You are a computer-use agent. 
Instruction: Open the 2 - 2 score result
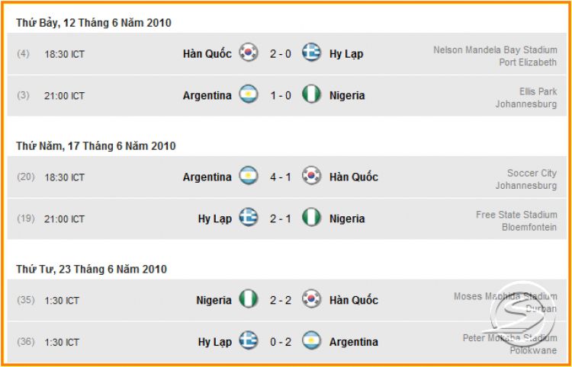point(280,300)
